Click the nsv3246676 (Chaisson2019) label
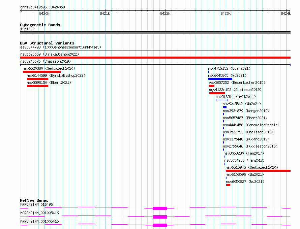 (46, 61)
